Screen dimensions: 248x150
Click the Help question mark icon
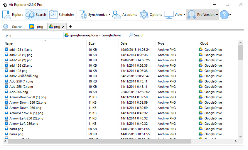pyautogui.click(x=224, y=15)
